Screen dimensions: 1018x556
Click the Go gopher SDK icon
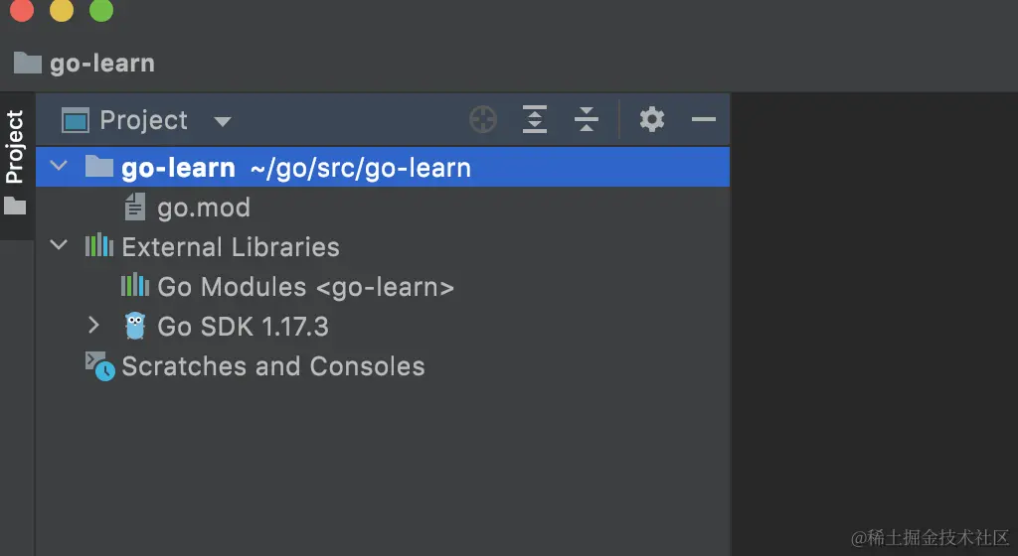click(x=135, y=327)
